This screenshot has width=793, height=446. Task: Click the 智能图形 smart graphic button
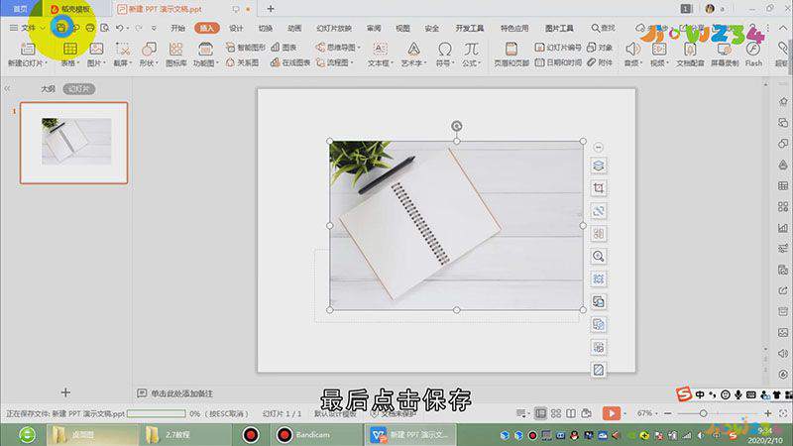click(246, 48)
